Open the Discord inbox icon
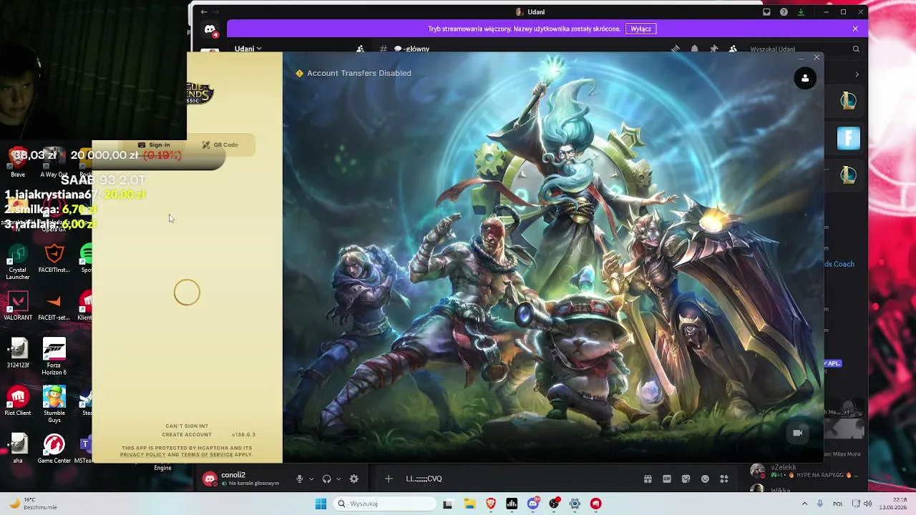 coord(766,12)
